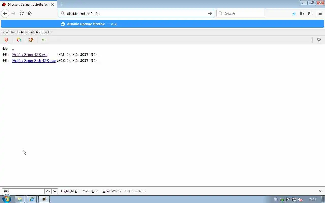Click the first tray icon left of green checkmark
This screenshot has width=325, height=203.
[275, 199]
